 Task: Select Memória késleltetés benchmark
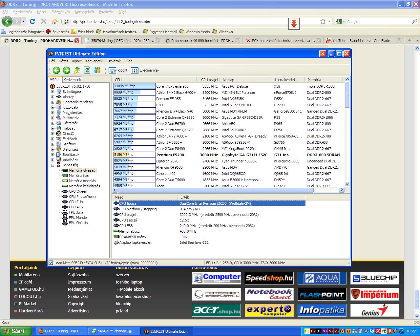(84, 186)
